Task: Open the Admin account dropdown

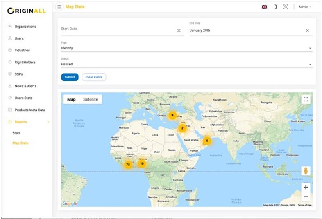Action: point(305,7)
